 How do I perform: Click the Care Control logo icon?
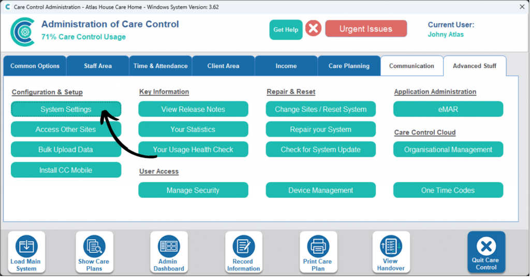(x=23, y=32)
